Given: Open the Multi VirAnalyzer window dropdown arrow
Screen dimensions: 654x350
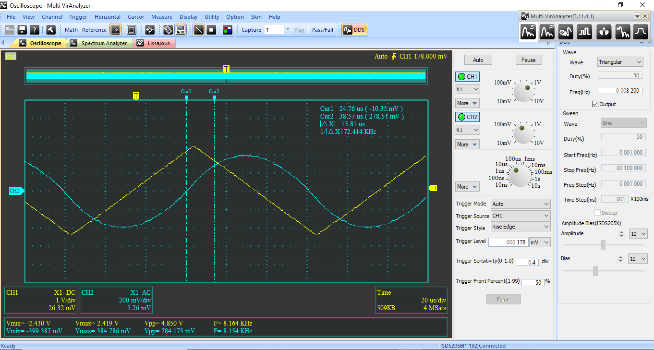Looking at the screenshot, I should tap(638, 16).
